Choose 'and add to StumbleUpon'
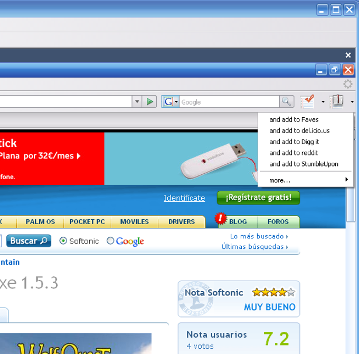This screenshot has height=354, width=359. pos(306,164)
